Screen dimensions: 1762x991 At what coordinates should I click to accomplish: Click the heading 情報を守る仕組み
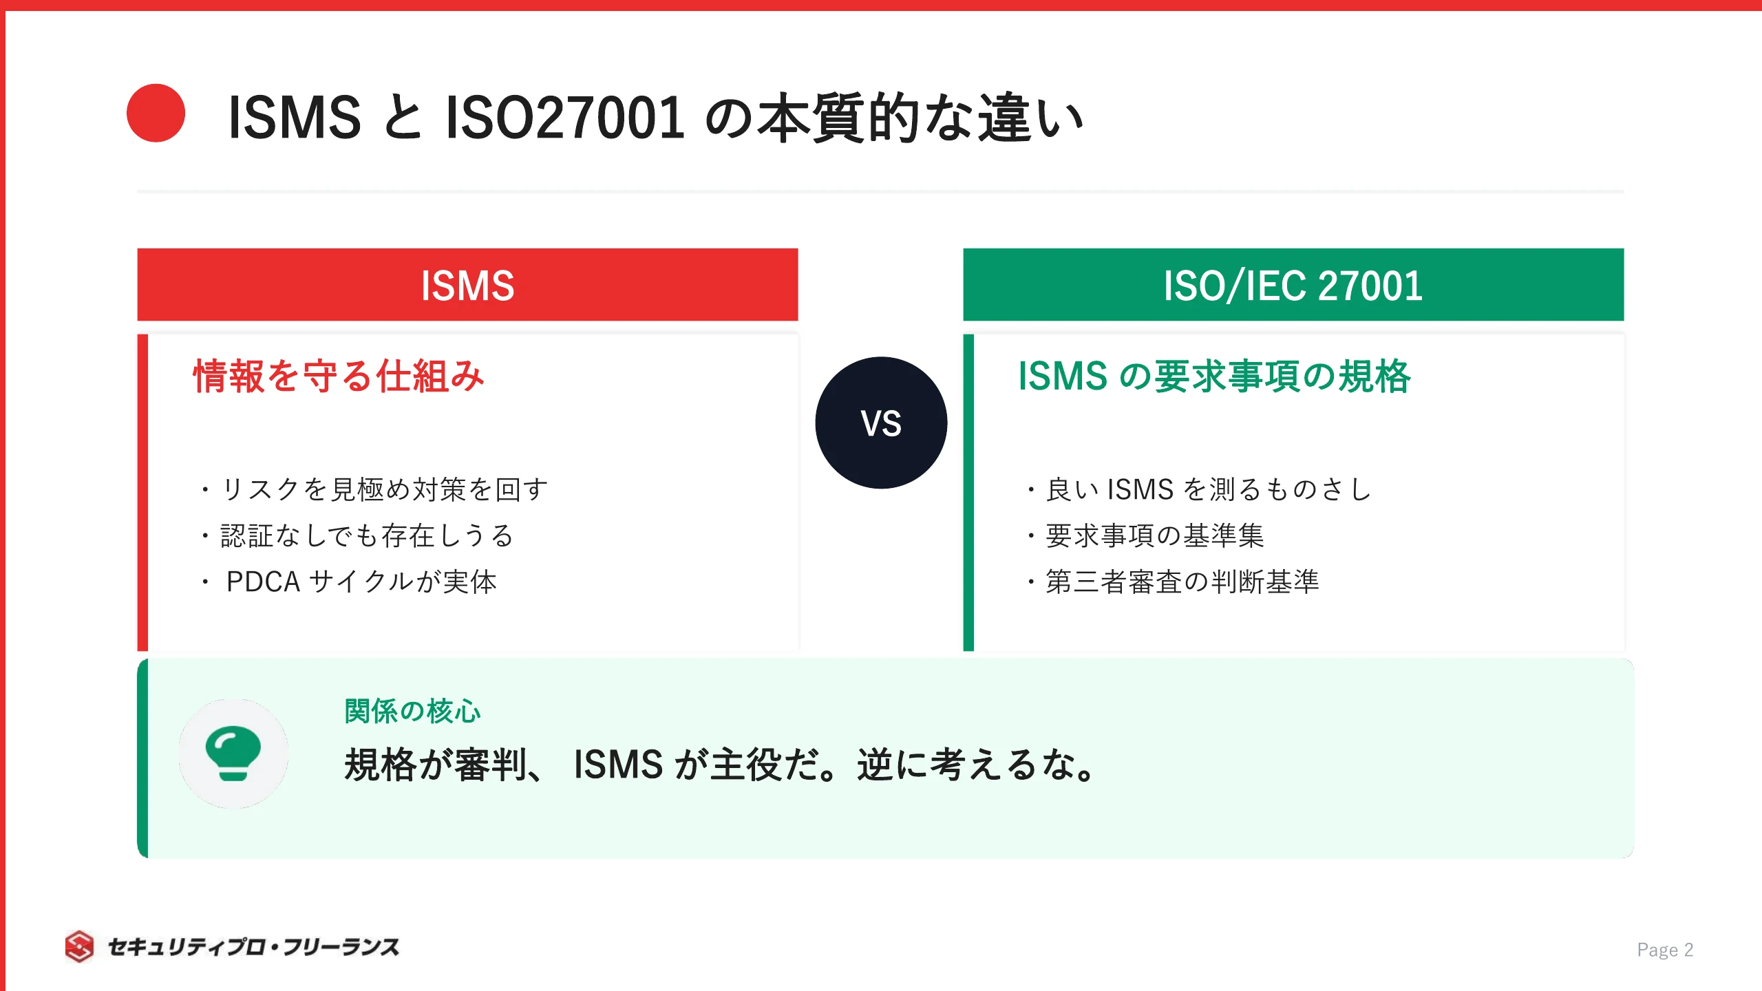coord(339,376)
